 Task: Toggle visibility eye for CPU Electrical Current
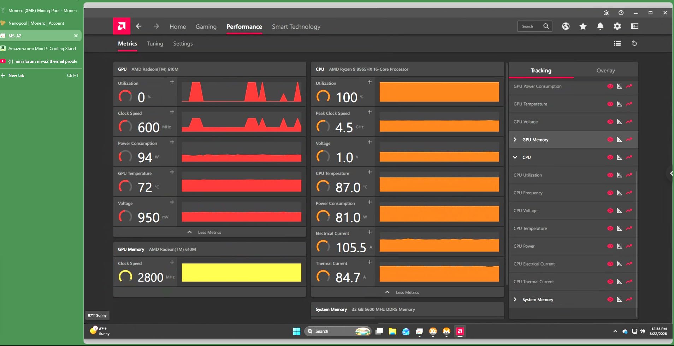[x=610, y=264]
